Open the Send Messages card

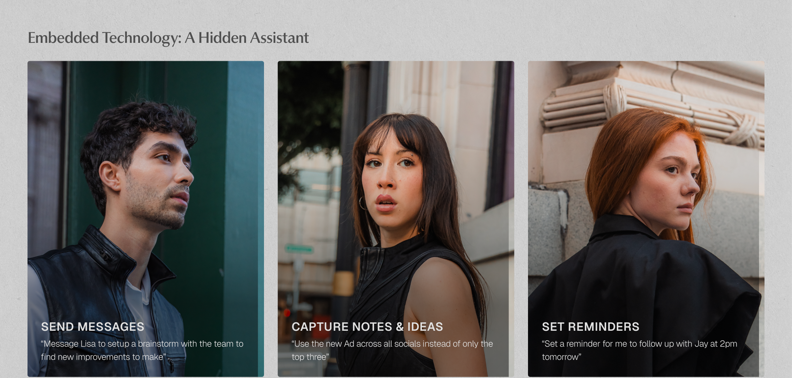[146, 219]
